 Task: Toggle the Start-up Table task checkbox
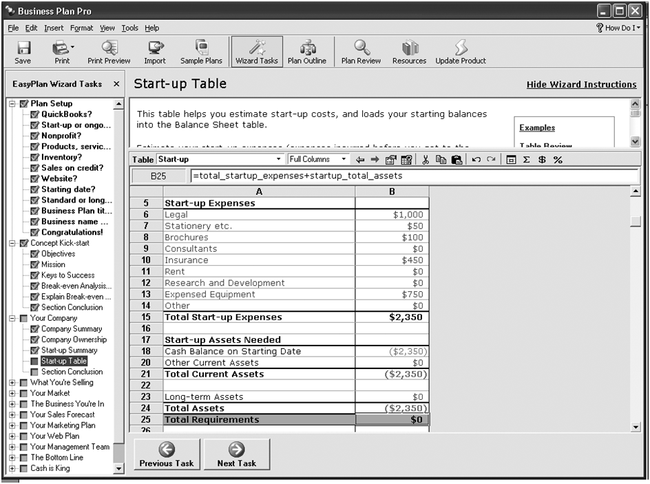pyautogui.click(x=34, y=361)
